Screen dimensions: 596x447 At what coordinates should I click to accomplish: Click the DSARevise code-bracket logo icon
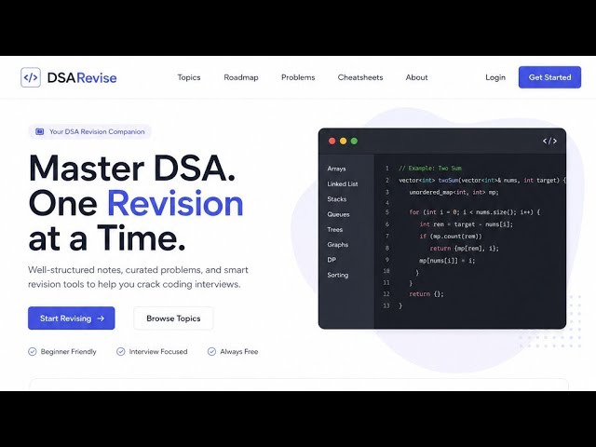pos(31,77)
